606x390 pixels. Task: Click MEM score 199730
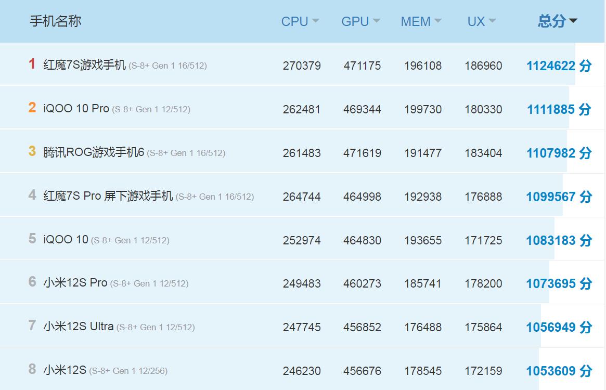[x=423, y=109]
